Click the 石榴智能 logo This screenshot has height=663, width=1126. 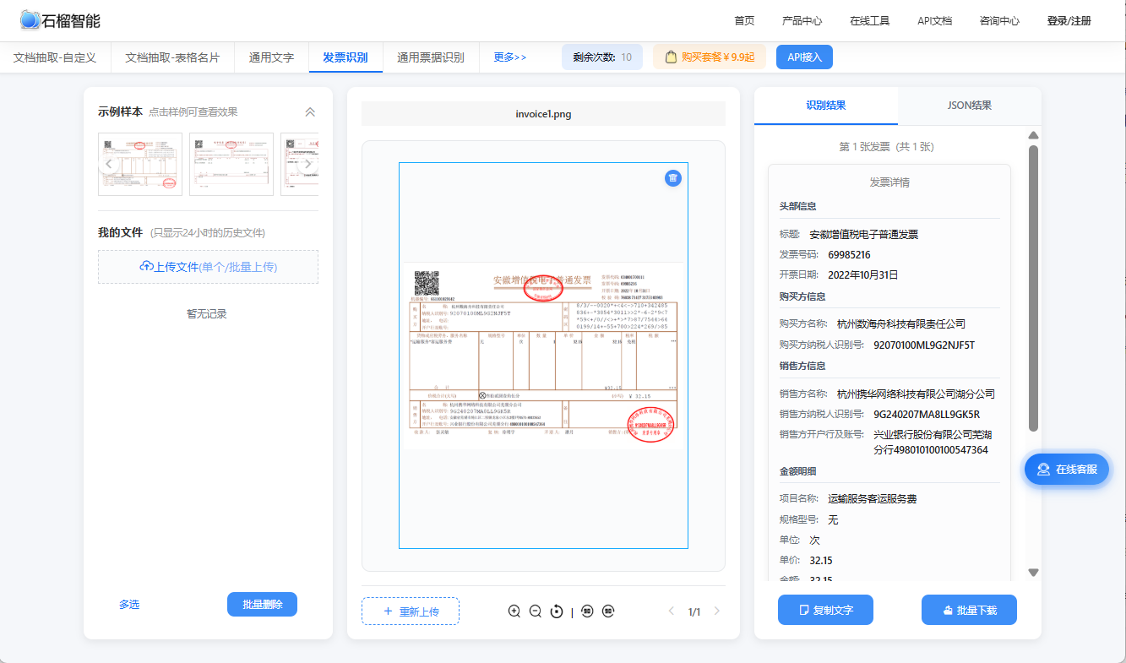pyautogui.click(x=60, y=20)
